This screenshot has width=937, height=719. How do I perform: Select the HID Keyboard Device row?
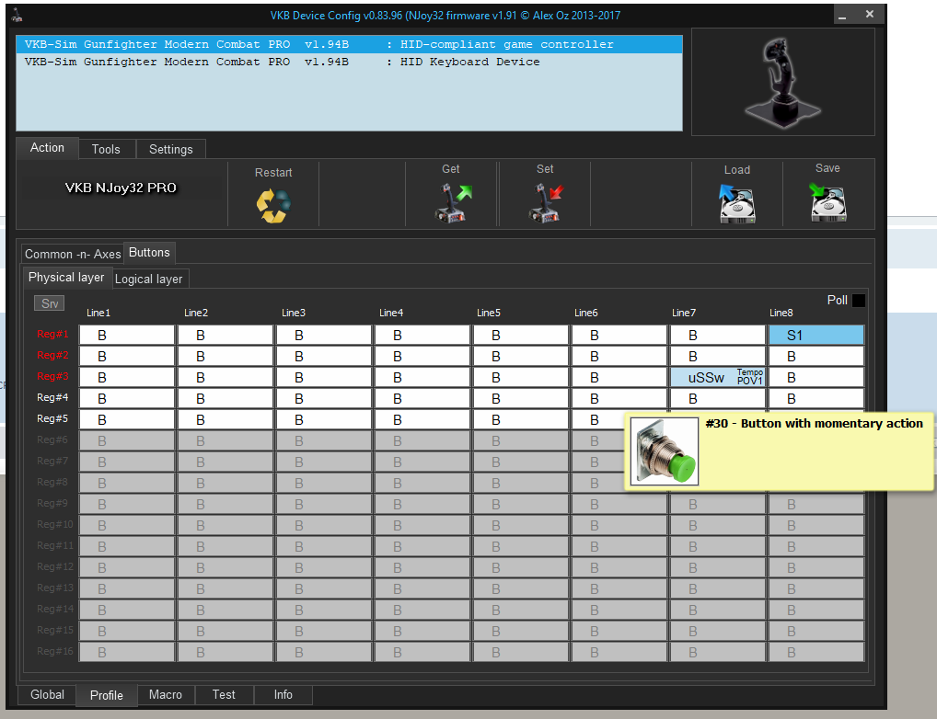[349, 62]
